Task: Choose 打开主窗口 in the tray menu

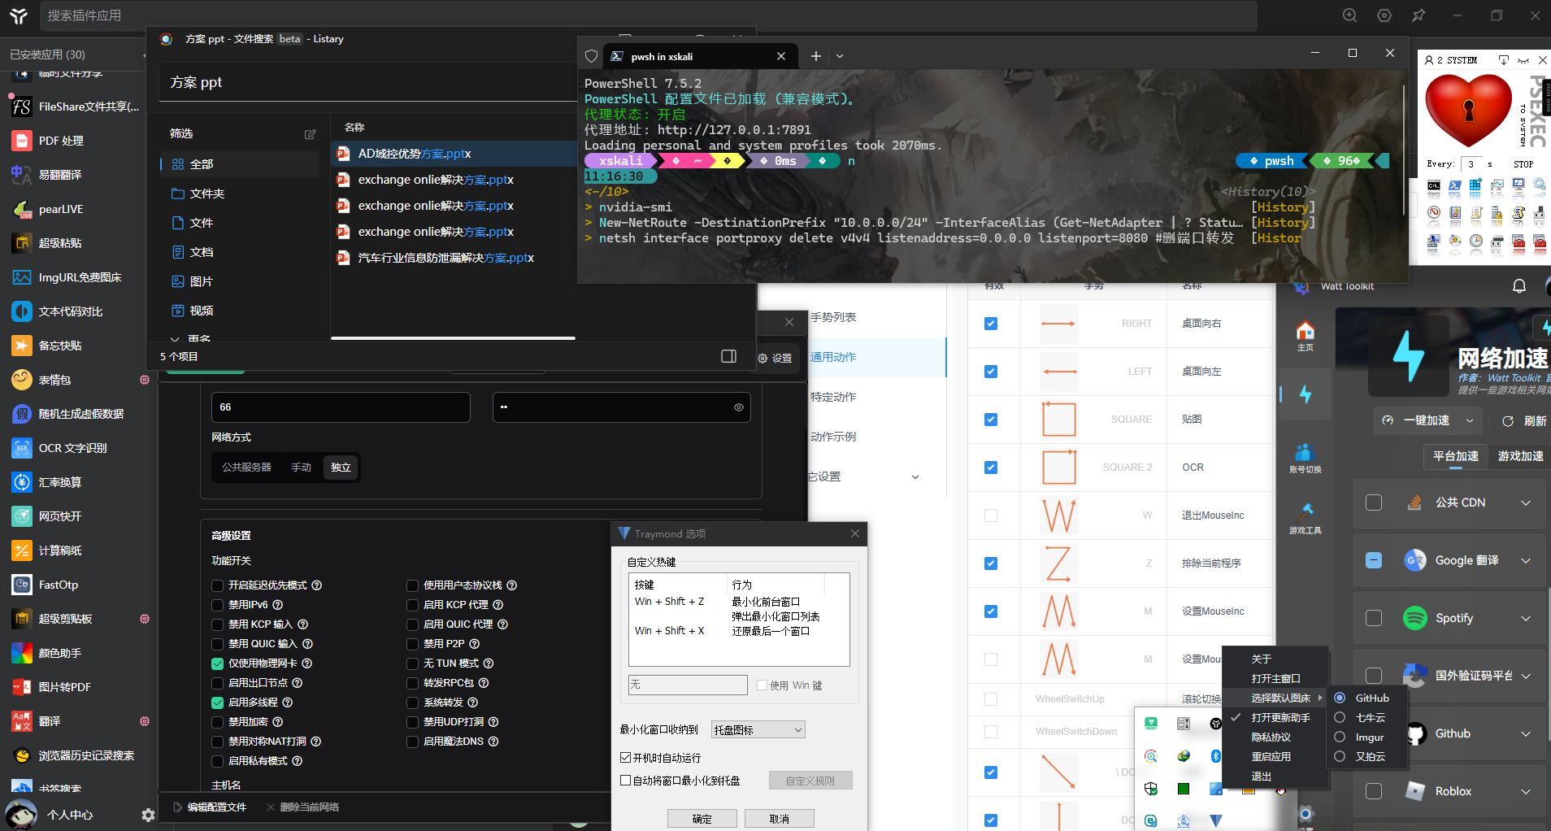Action: pos(1276,679)
